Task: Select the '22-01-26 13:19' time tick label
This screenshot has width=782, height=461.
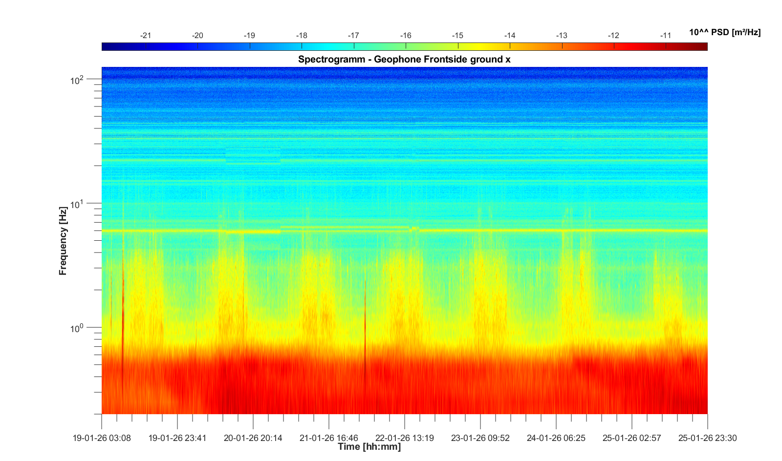Action: coord(405,438)
